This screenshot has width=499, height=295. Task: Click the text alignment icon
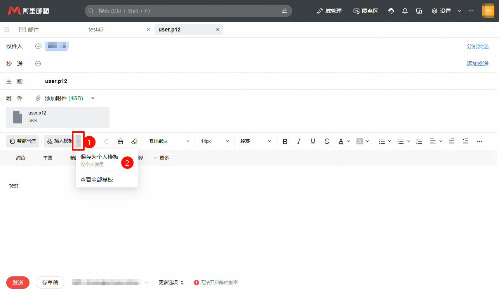433,141
